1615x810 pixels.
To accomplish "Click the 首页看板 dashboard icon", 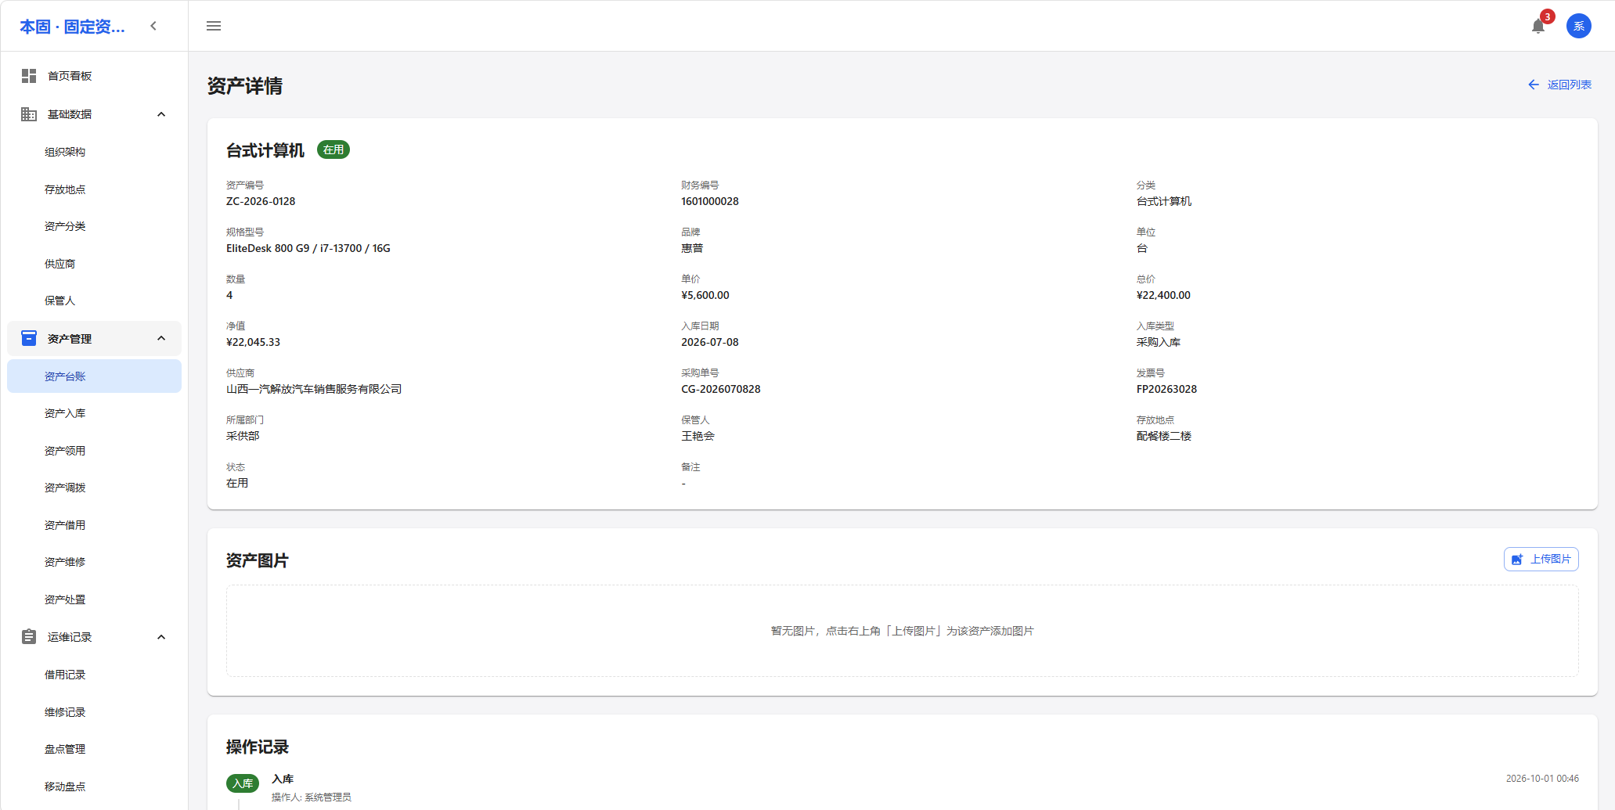I will point(29,76).
